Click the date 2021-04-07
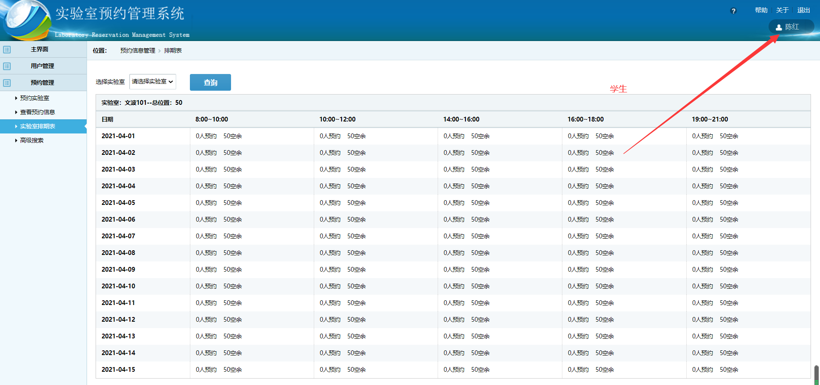 [x=118, y=236]
